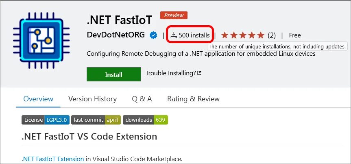Click the verified publisher checkmark badge
Image resolution: width=351 pixels, height=164 pixels.
click(153, 35)
